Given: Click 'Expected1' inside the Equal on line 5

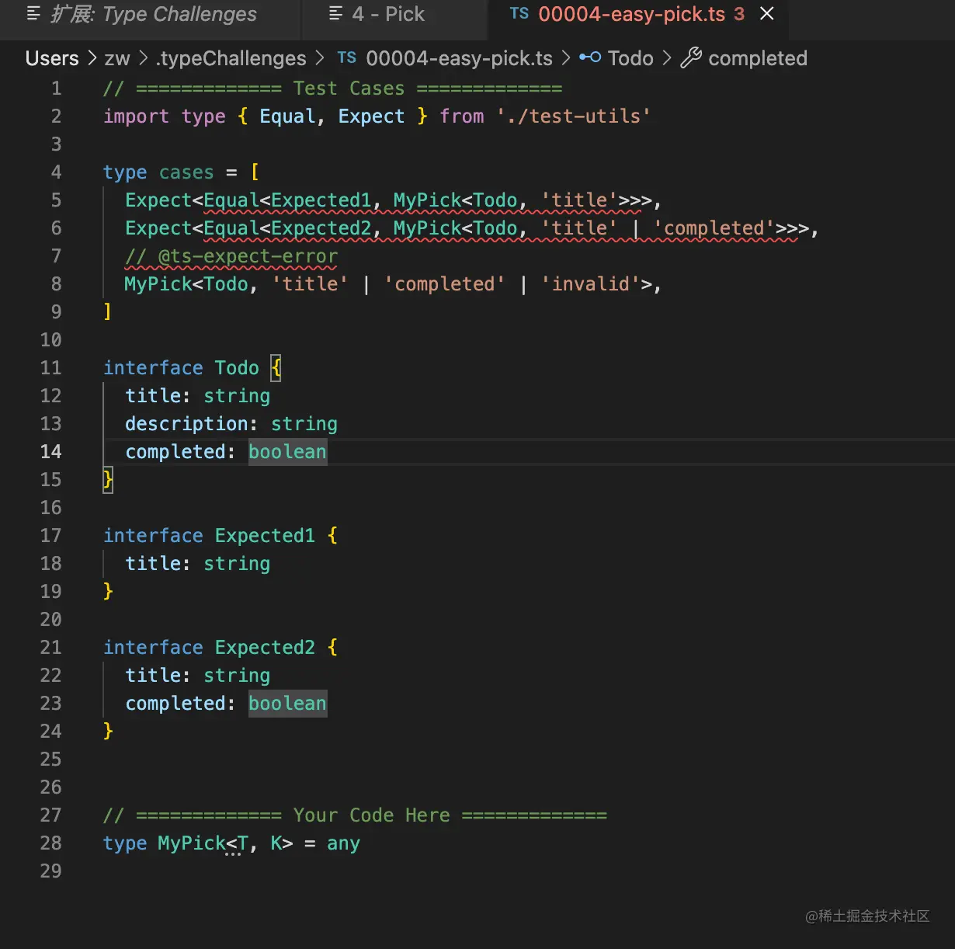Looking at the screenshot, I should tap(321, 200).
